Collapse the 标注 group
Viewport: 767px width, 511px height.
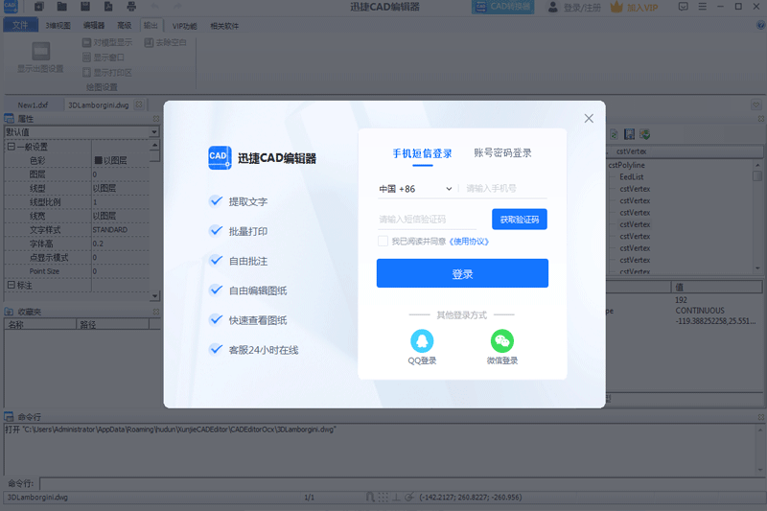click(x=11, y=285)
